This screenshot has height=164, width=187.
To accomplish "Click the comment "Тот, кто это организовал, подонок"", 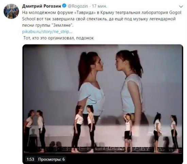I will click(58, 38).
